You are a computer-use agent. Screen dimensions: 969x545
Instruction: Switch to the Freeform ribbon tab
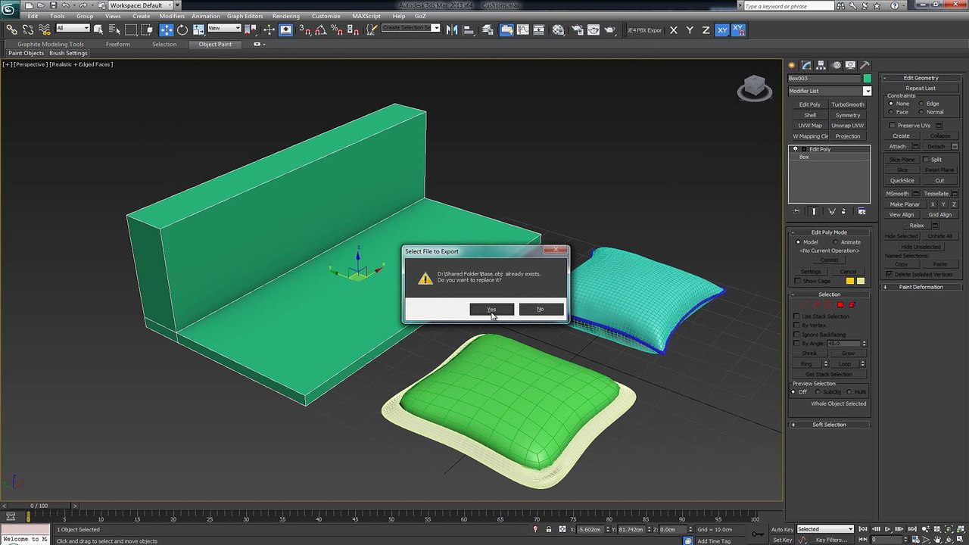tap(117, 44)
